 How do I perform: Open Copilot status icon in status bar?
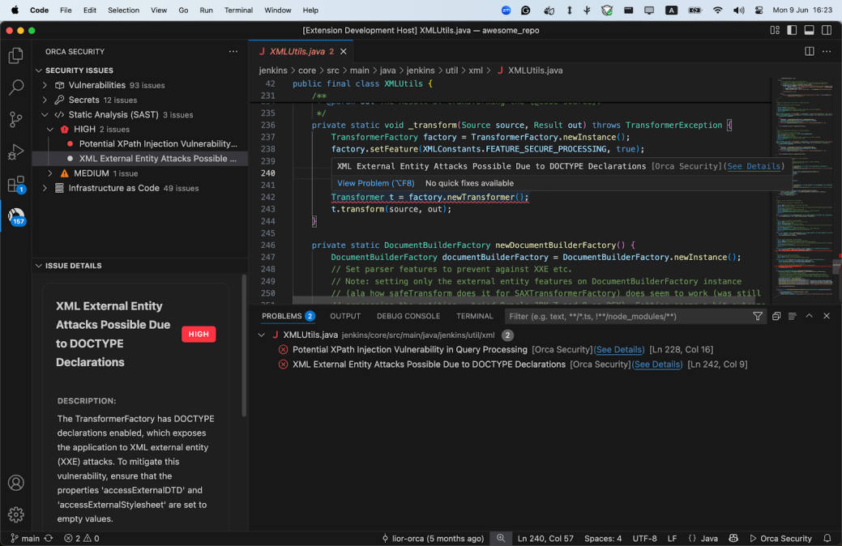(x=733, y=538)
